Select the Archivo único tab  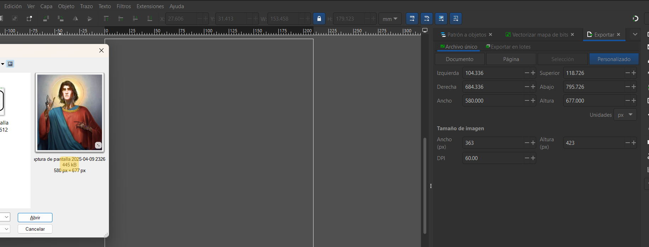tap(459, 46)
